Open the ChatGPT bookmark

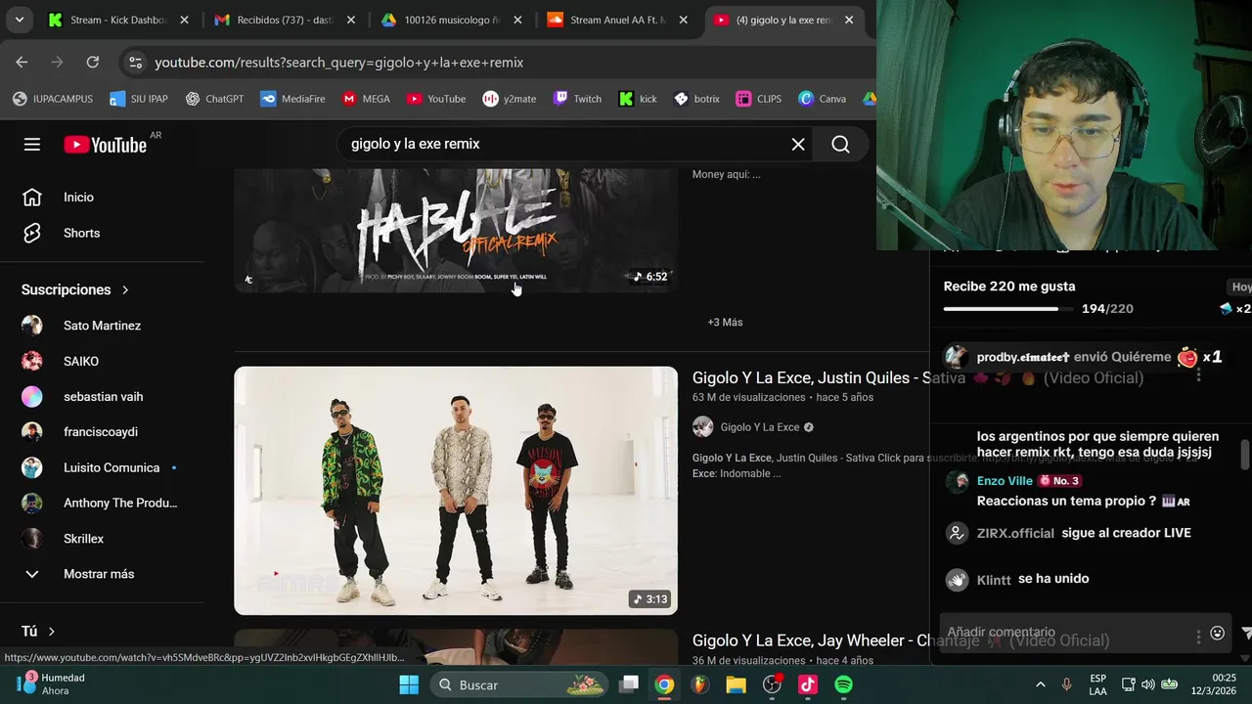point(214,99)
